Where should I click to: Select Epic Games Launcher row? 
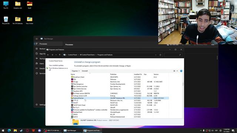click(x=120, y=86)
